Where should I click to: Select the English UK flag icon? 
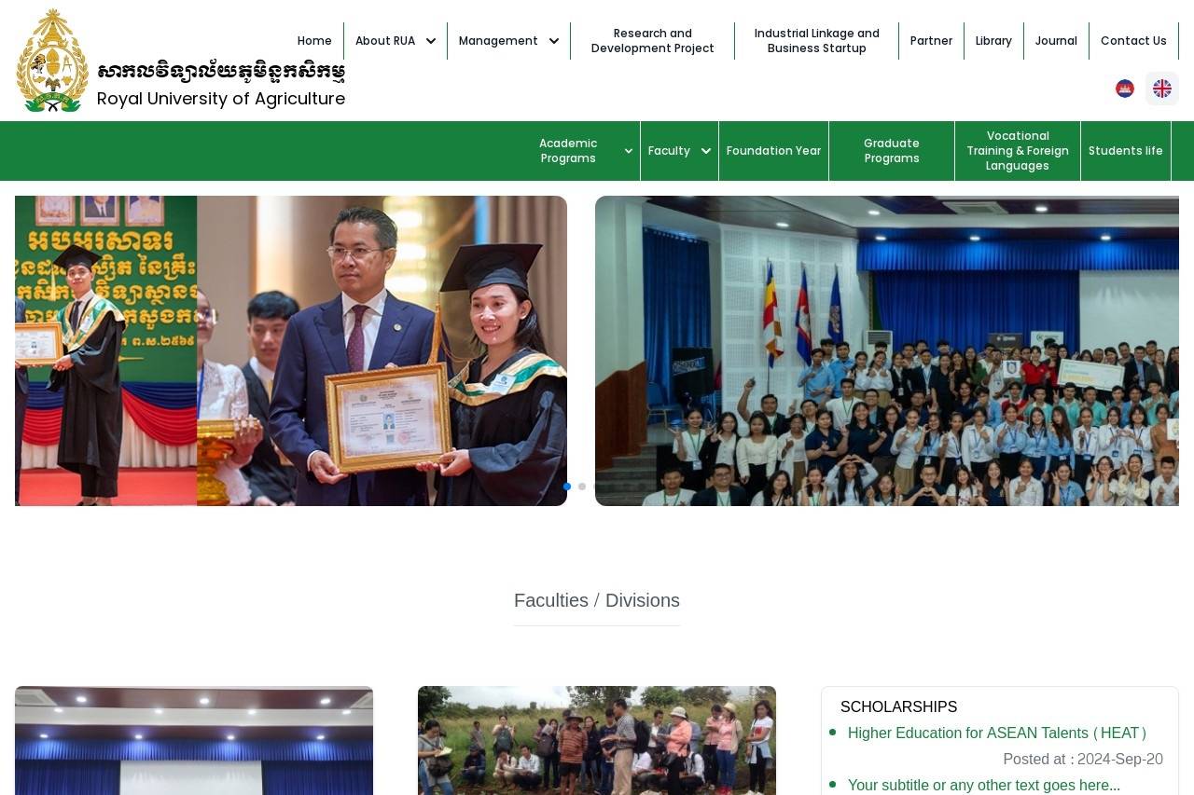click(1161, 89)
